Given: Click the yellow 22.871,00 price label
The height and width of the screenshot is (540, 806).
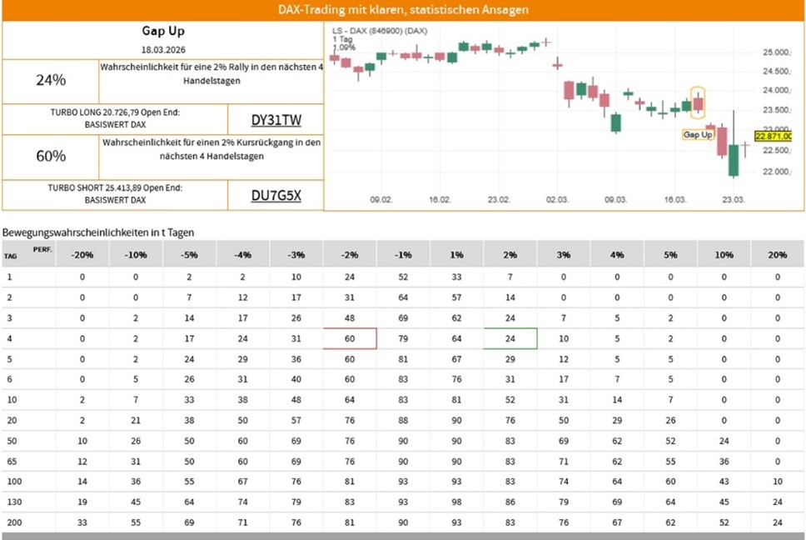Looking at the screenshot, I should pyautogui.click(x=773, y=136).
